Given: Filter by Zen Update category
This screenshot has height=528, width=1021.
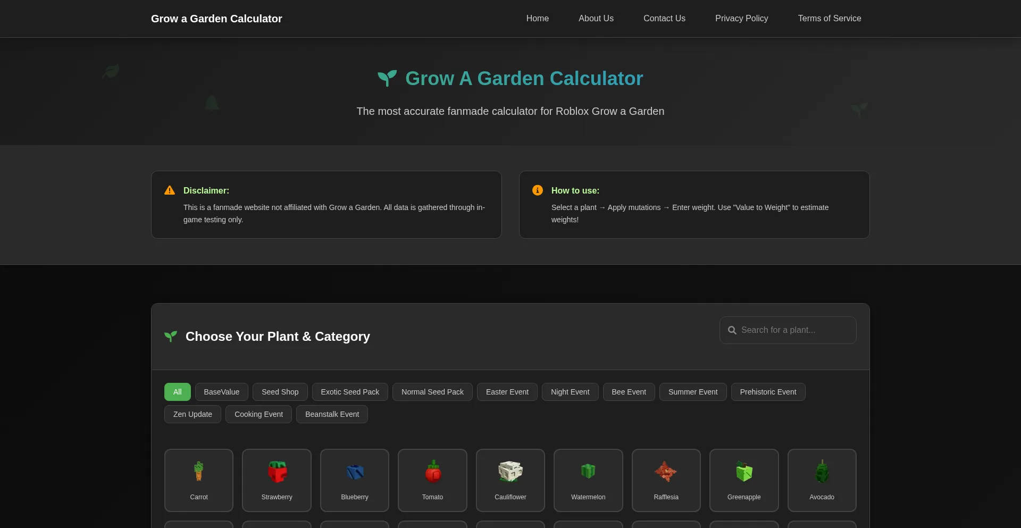Looking at the screenshot, I should (193, 414).
